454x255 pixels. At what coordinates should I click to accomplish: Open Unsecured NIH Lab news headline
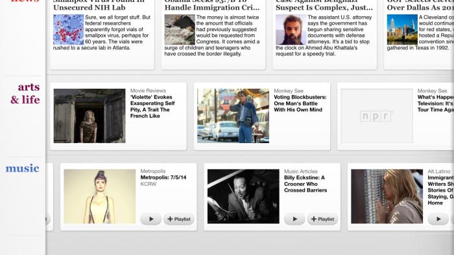pos(99,5)
